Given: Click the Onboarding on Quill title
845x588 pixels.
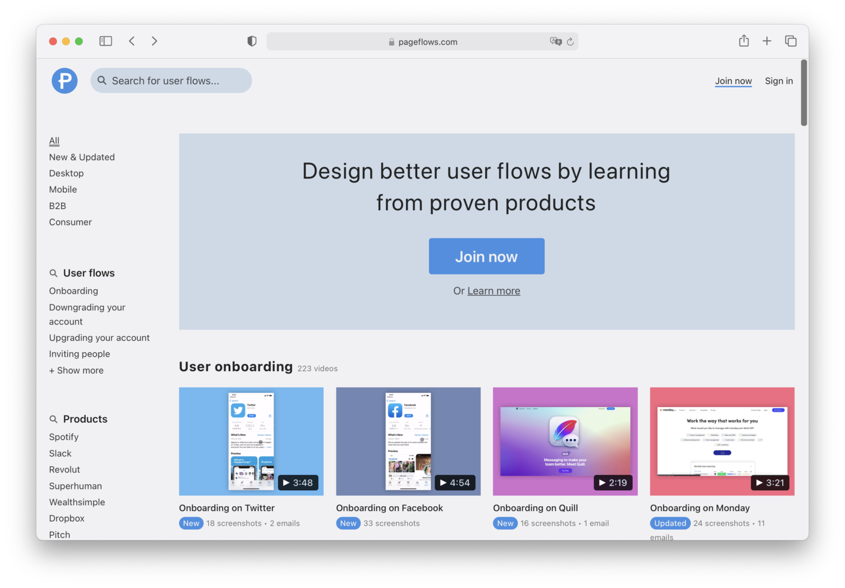Looking at the screenshot, I should 536,508.
